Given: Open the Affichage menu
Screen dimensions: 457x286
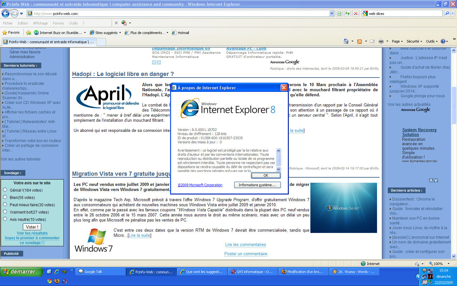Looking at the screenshot, I should pos(40,23).
